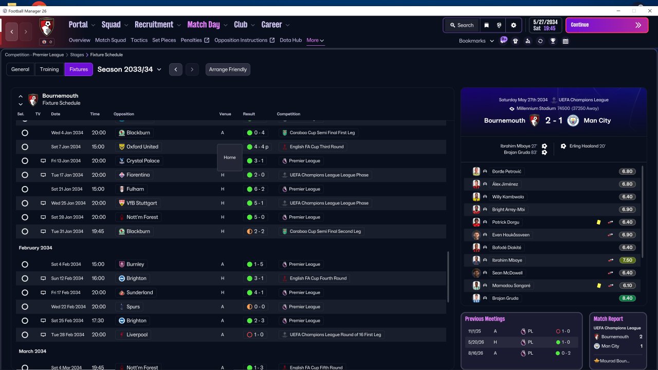Expand the Bookmarks dropdown
658x370 pixels.
coord(477,41)
